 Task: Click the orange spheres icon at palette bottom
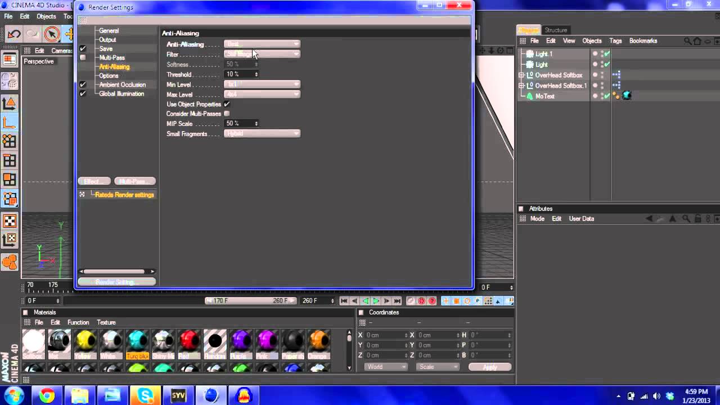click(10, 262)
